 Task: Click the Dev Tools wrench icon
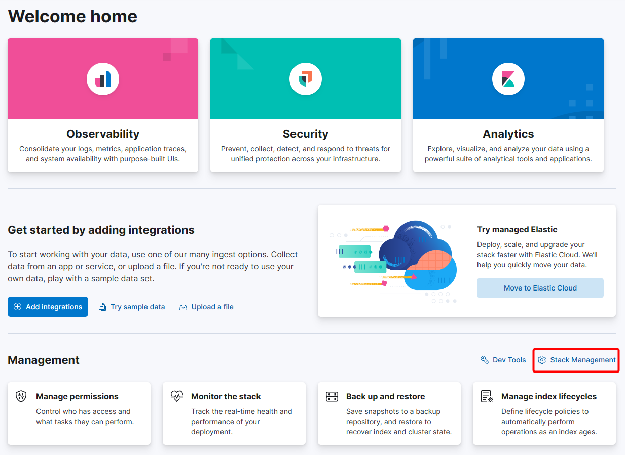(x=484, y=360)
